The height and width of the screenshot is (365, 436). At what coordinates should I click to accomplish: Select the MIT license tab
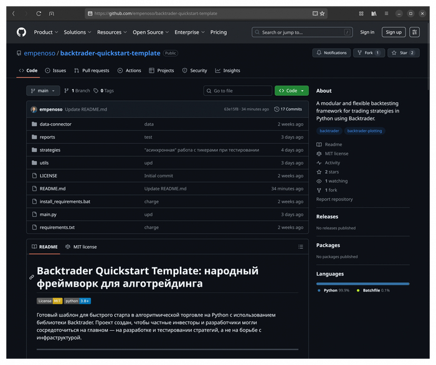pos(81,247)
